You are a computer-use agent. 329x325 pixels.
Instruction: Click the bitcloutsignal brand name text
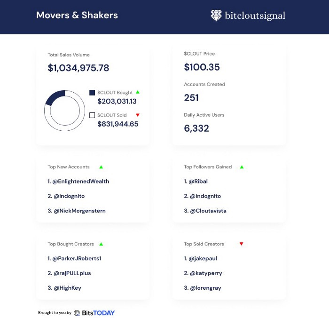click(x=255, y=16)
